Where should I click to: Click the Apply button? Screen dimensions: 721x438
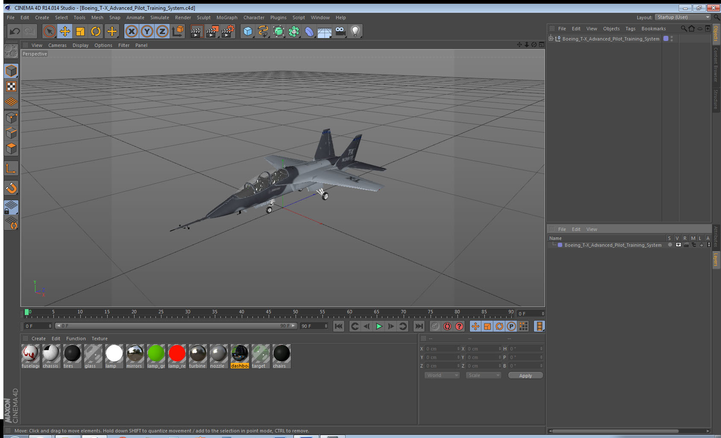pos(525,376)
